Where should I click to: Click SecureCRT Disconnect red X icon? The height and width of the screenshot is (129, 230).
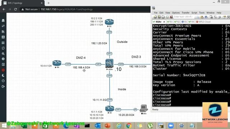(x=171, y=17)
